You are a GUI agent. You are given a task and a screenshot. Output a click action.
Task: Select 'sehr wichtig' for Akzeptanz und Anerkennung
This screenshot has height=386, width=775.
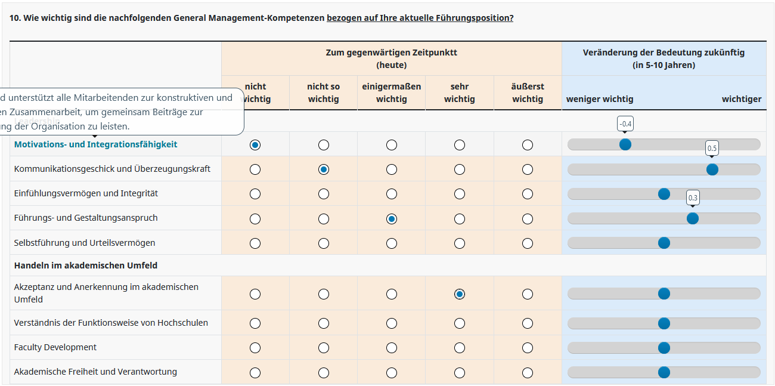pyautogui.click(x=460, y=294)
